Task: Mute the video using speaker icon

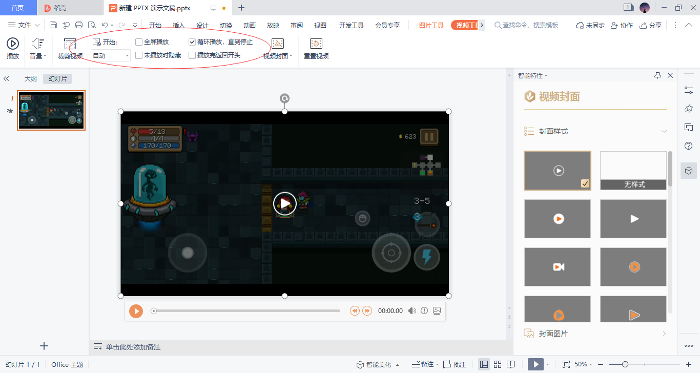Action: click(x=412, y=311)
